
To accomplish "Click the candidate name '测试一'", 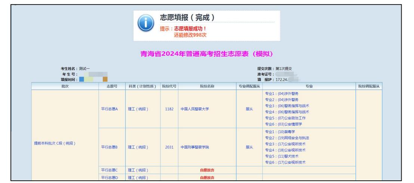I will tap(85, 69).
